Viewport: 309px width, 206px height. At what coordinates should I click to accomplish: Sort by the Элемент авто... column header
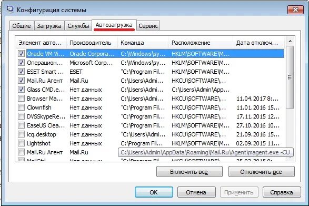point(41,43)
